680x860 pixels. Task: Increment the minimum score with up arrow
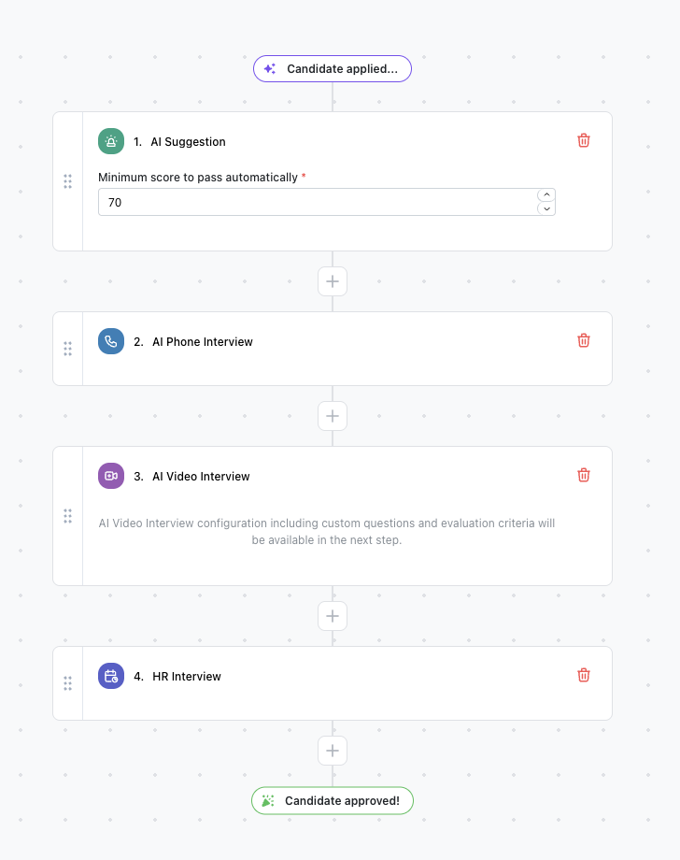pyautogui.click(x=546, y=194)
